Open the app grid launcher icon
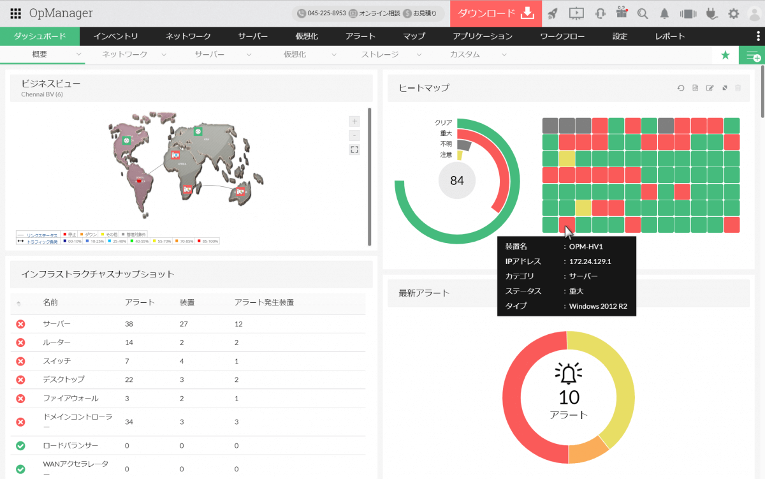765x479 pixels. (16, 13)
